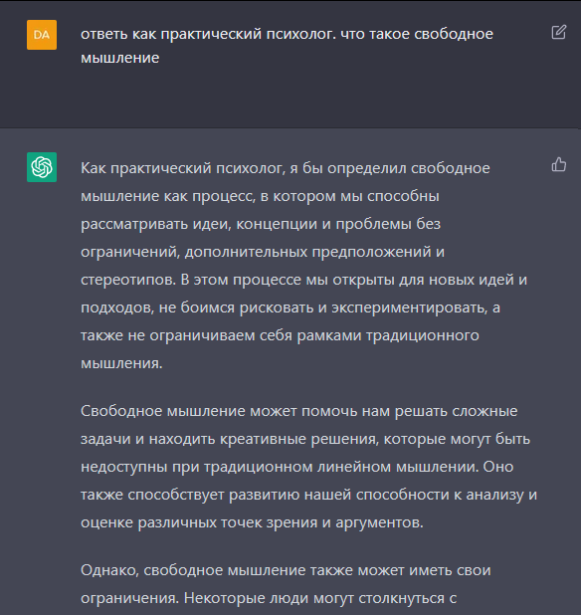This screenshot has height=615, width=581.
Task: Click the line 'также не ограничиваем себя рамками традиционного'
Action: (x=280, y=335)
